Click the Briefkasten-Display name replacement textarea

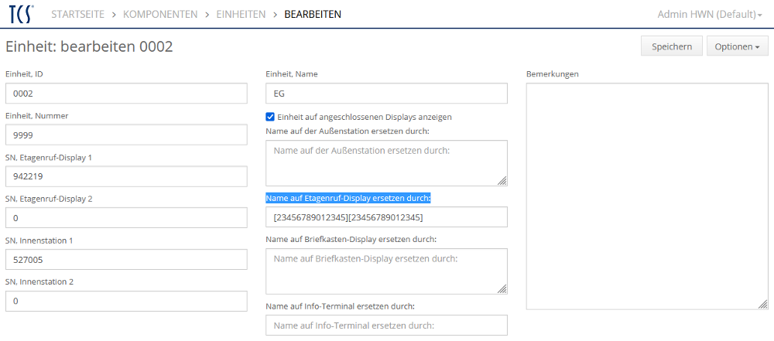tap(386, 271)
